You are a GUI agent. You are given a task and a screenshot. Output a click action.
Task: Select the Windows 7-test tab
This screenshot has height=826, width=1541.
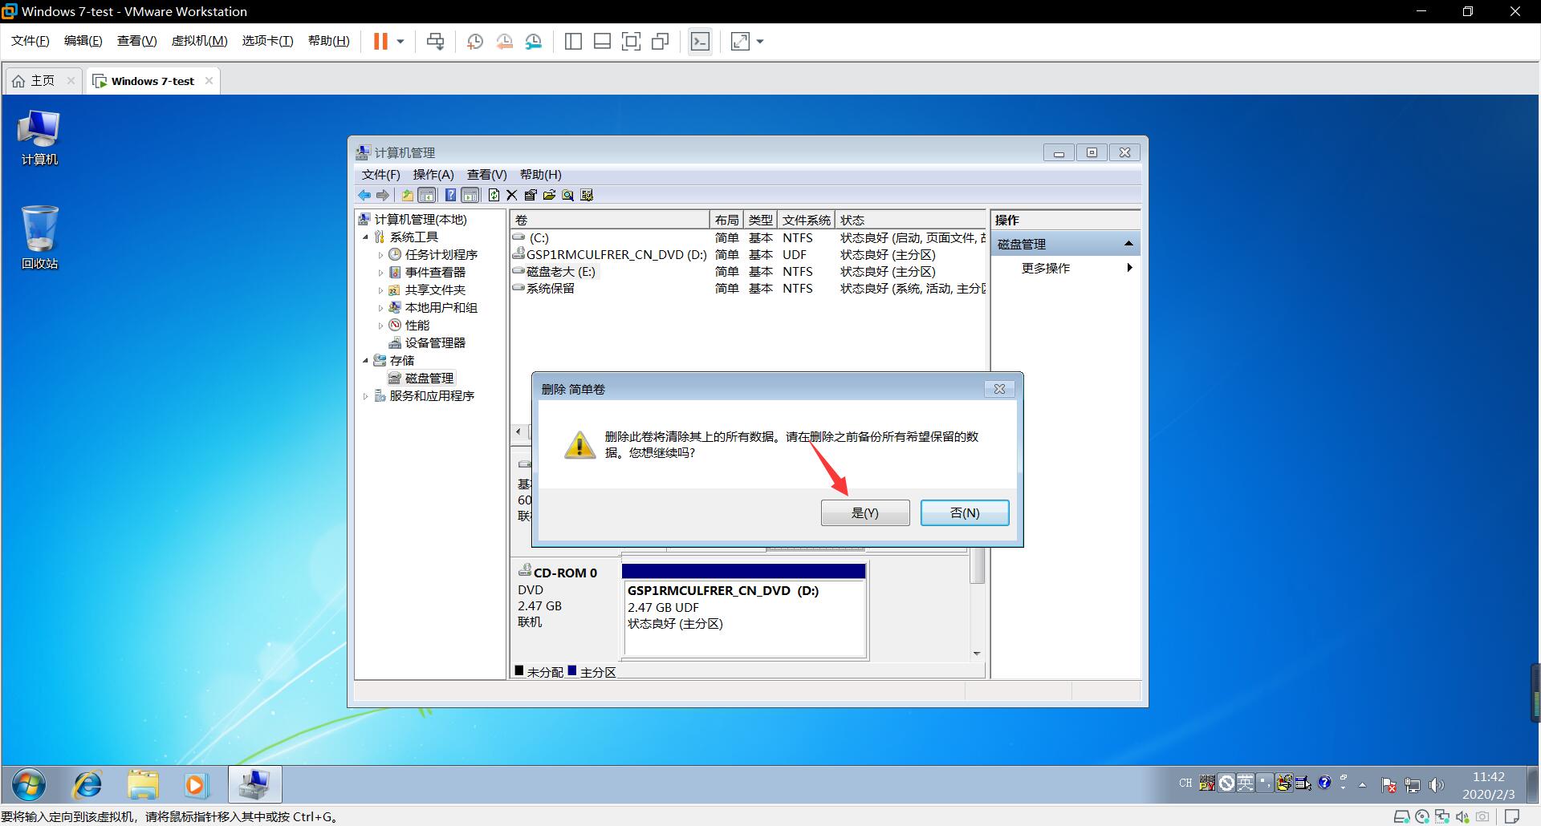[152, 81]
